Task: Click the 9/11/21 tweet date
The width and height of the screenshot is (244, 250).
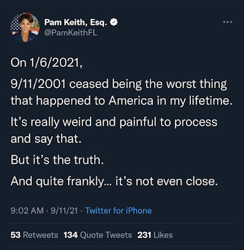Action: coord(64,211)
